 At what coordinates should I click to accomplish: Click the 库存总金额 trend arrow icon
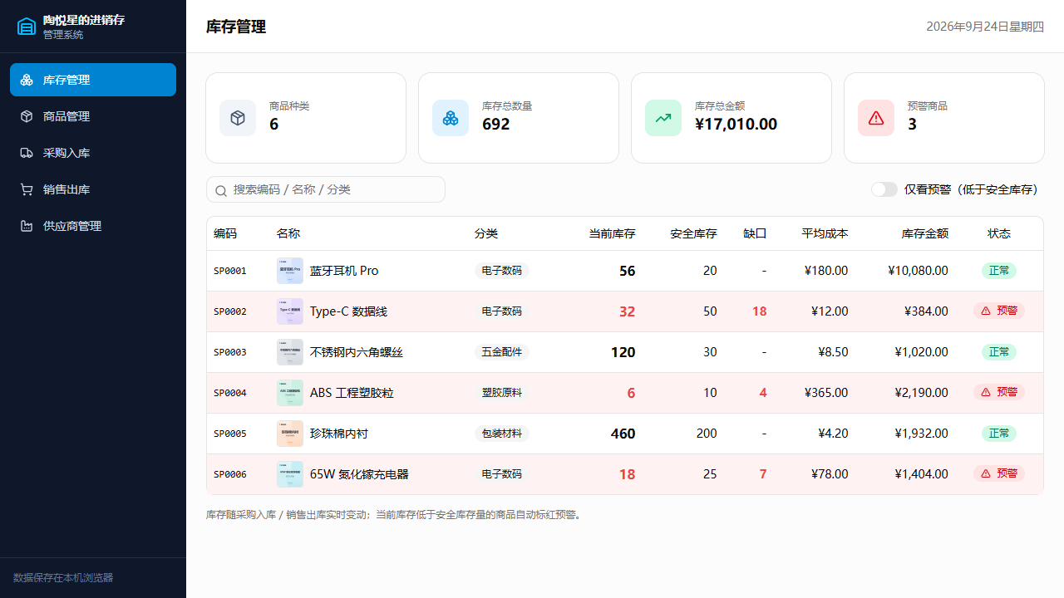pyautogui.click(x=663, y=118)
